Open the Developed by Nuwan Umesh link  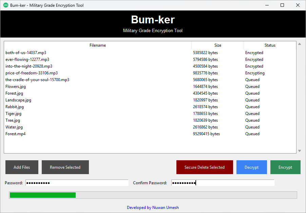click(153, 208)
